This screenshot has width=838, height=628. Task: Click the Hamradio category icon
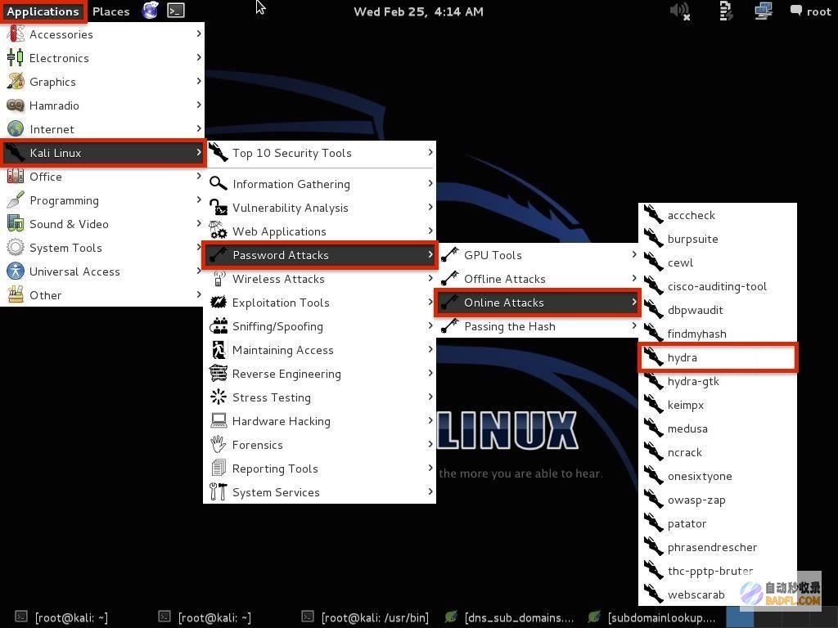[x=15, y=105]
